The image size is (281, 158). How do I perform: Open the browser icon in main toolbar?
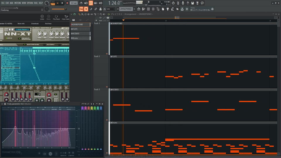pos(158,9)
